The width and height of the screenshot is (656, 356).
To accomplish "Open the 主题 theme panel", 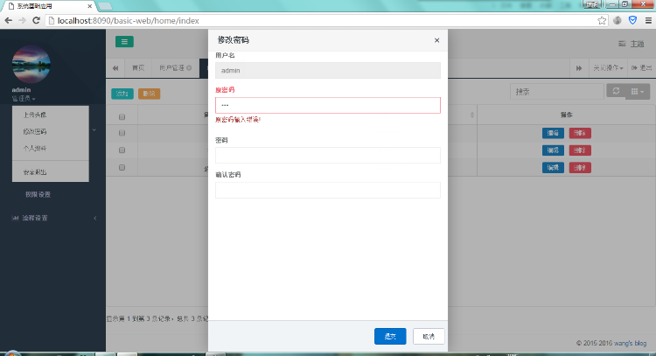I will click(632, 44).
